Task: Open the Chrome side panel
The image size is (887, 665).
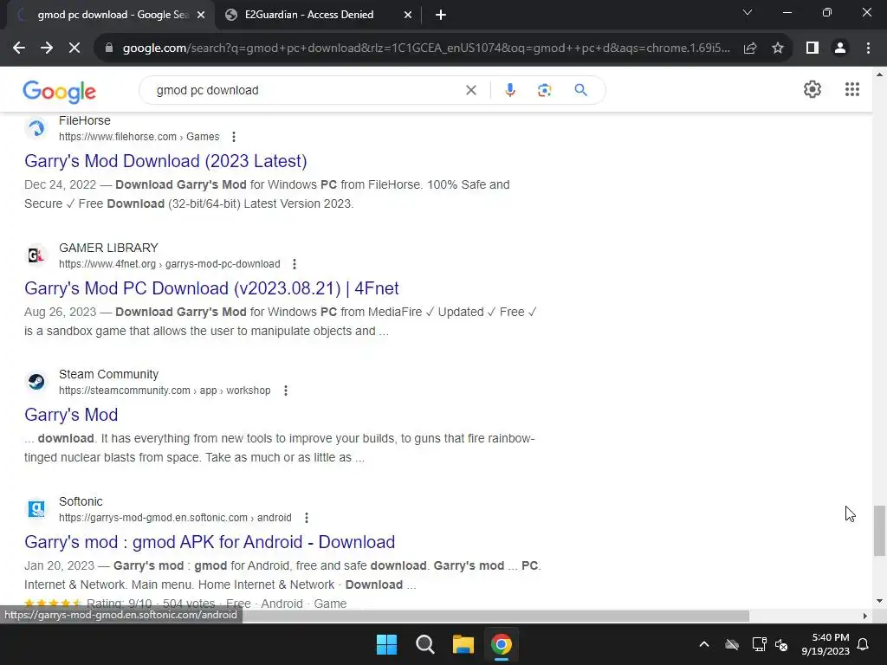Action: (x=813, y=48)
